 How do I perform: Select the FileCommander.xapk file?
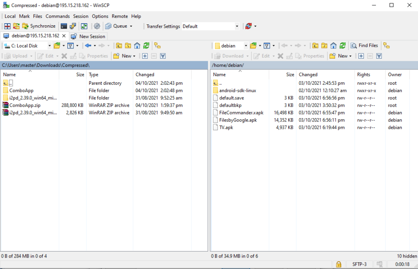coord(241,113)
